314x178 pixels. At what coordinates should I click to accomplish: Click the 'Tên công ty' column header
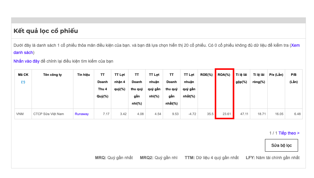coord(52,75)
